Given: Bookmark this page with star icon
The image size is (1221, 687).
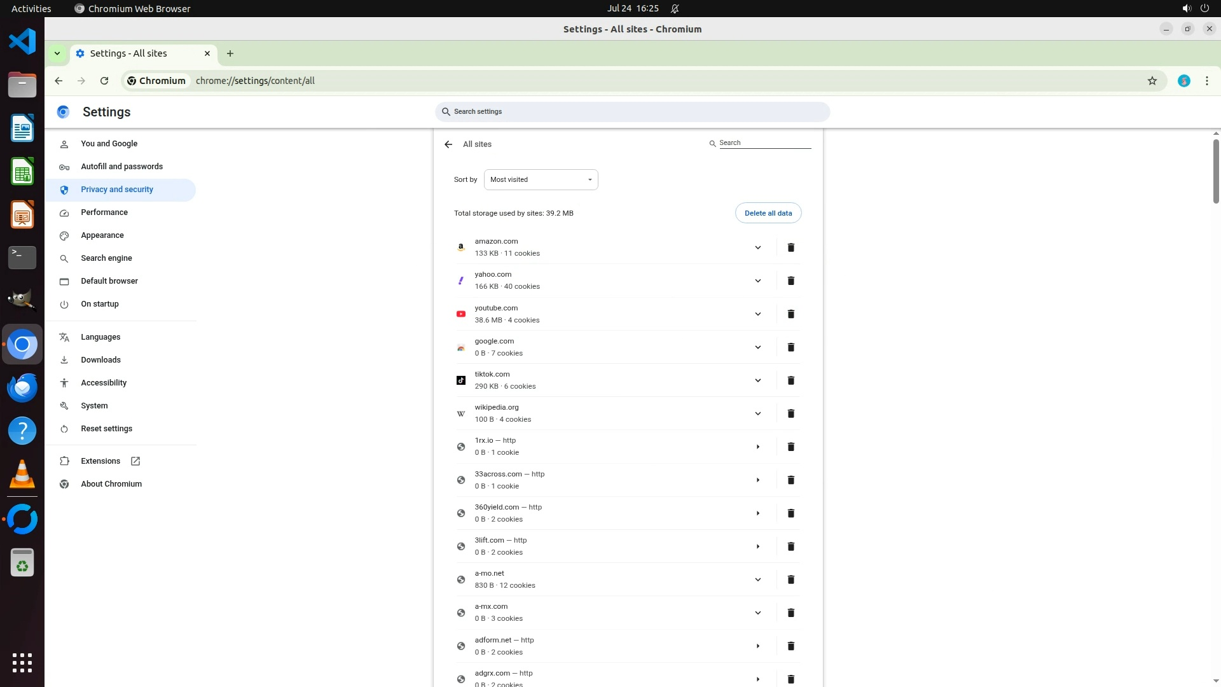Looking at the screenshot, I should pyautogui.click(x=1152, y=81).
